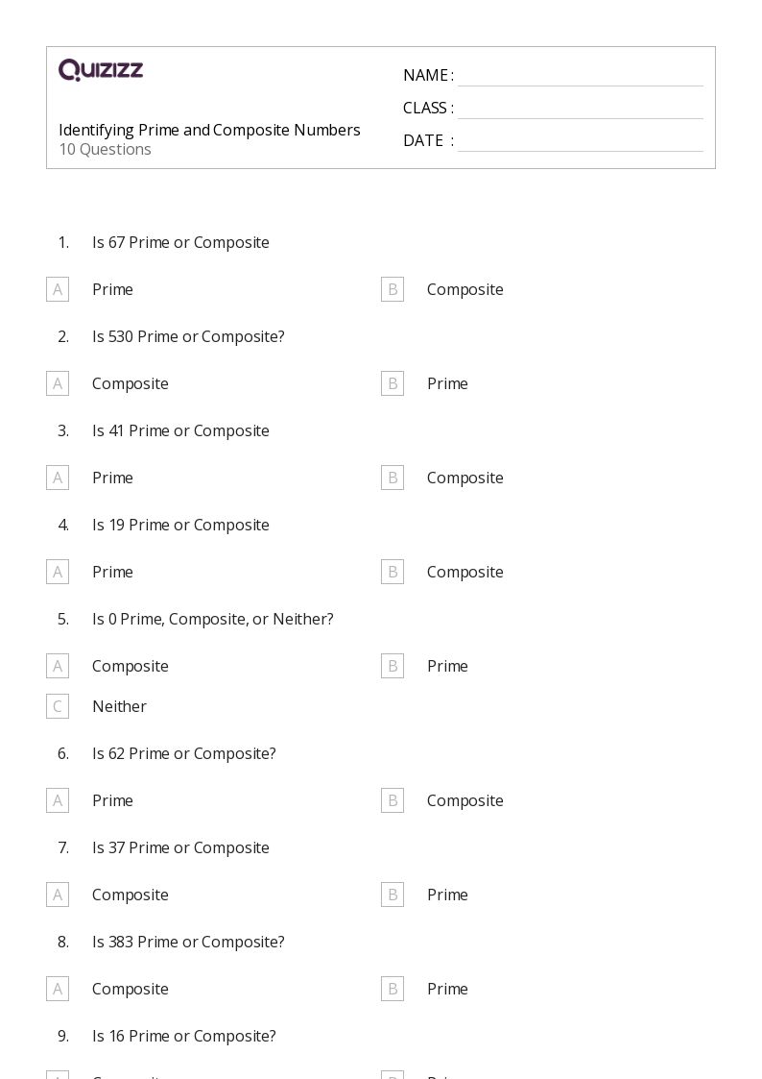Select option B Composite for question 1
This screenshot has width=762, height=1079.
tap(393, 289)
